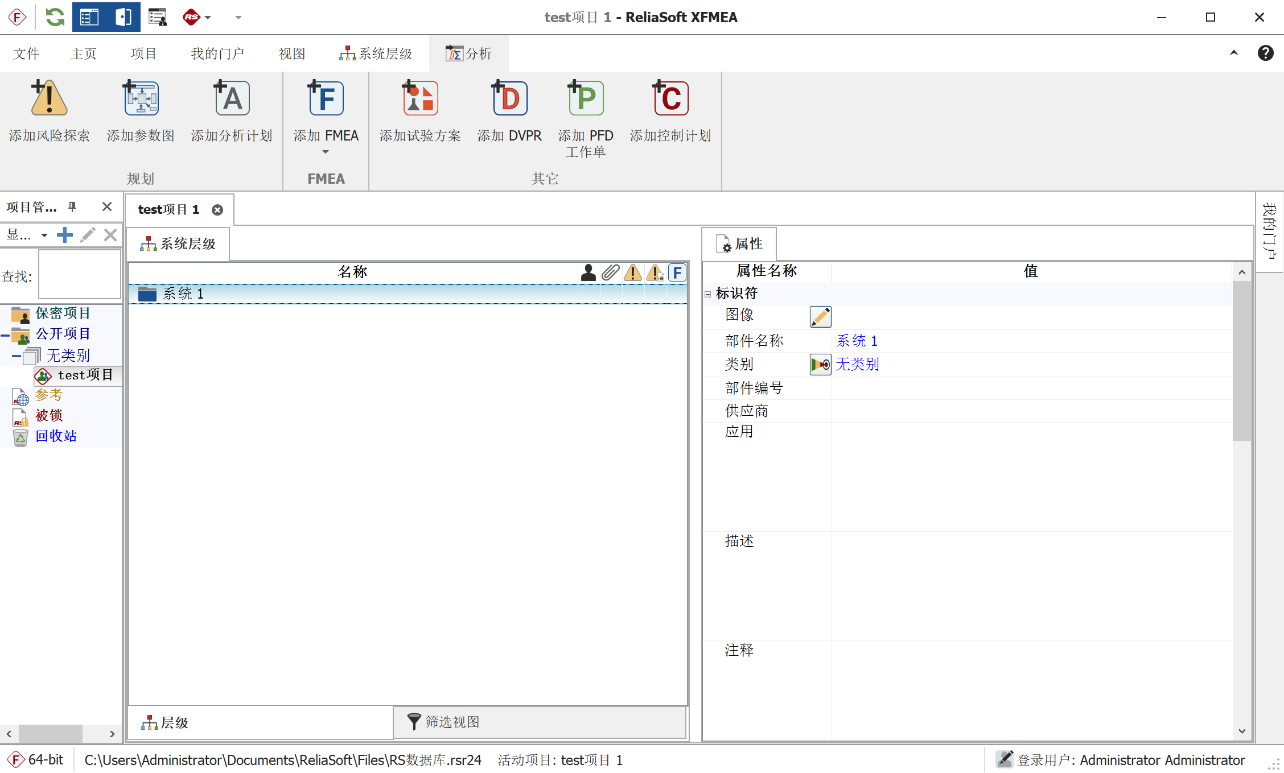Click the 添加分析计划 ribbon icon

(232, 98)
